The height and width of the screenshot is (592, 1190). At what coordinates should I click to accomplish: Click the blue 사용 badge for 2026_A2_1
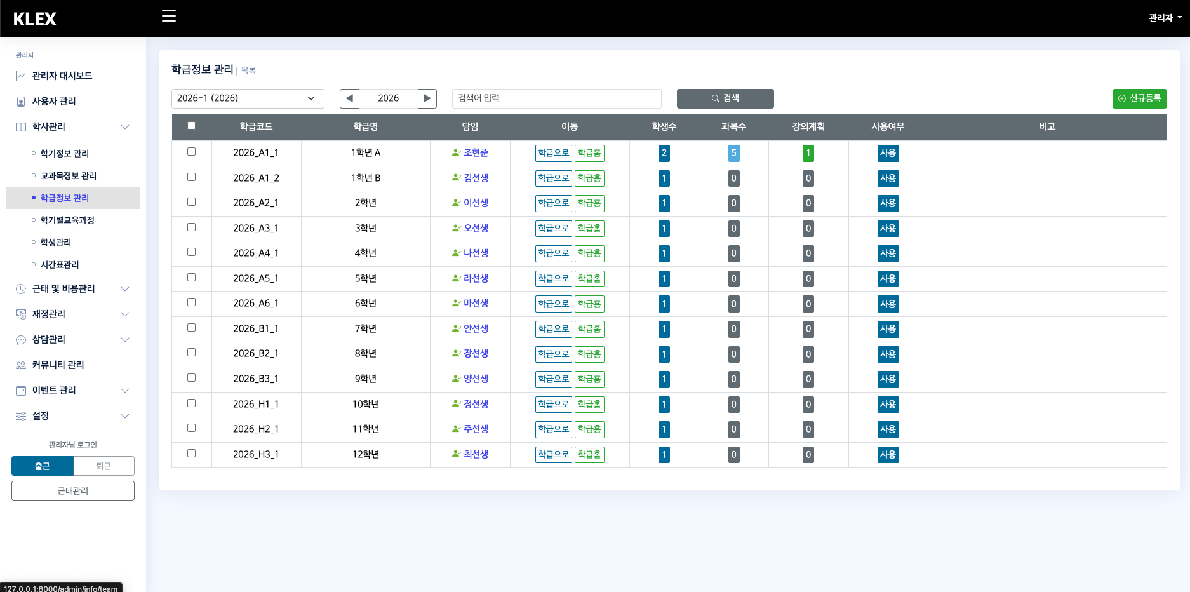[888, 203]
